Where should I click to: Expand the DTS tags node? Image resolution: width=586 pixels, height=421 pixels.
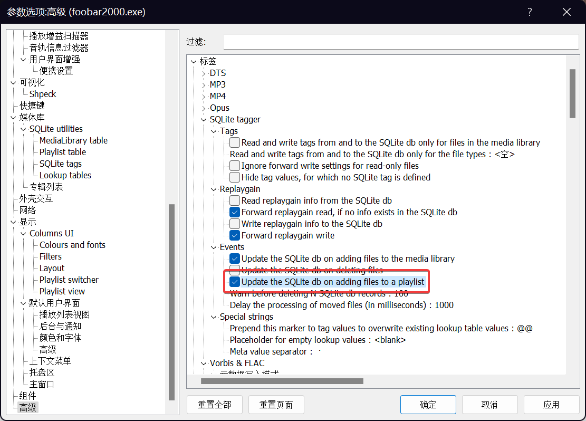(x=204, y=73)
